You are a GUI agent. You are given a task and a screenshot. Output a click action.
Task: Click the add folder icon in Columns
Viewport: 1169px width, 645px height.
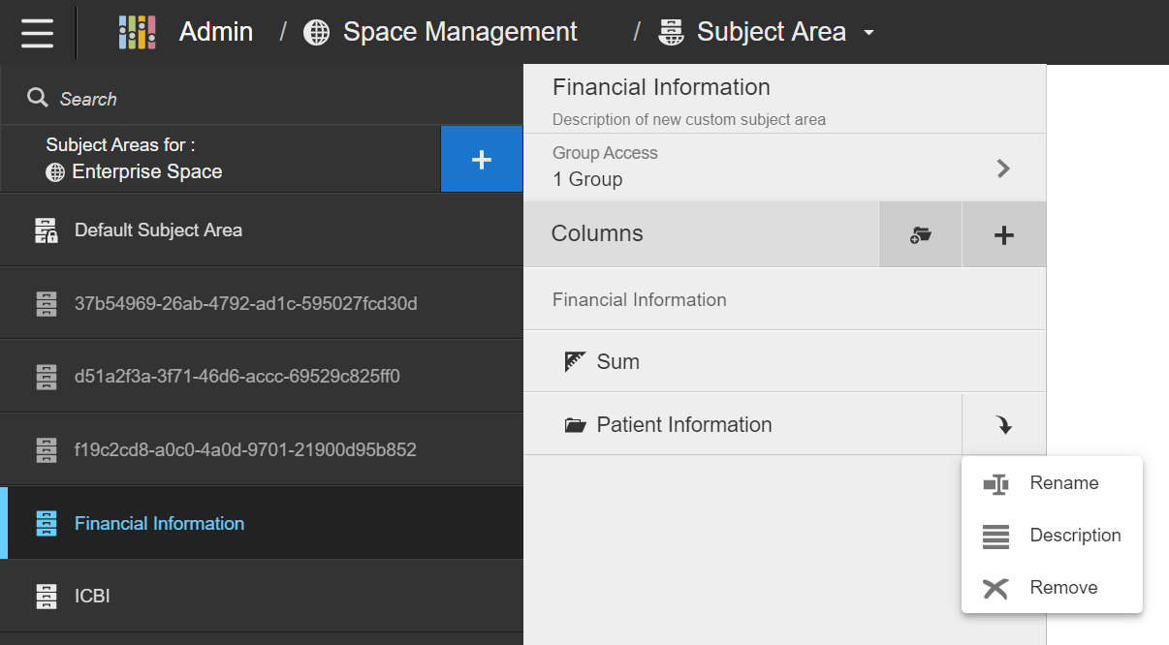920,234
